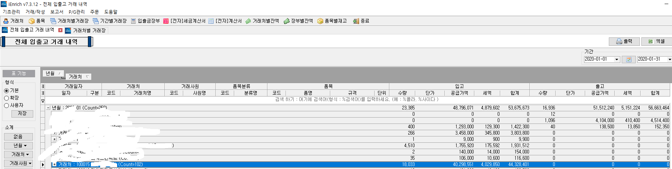Select the 사용자 format radio button
The width and height of the screenshot is (672, 169).
pyautogui.click(x=6, y=105)
